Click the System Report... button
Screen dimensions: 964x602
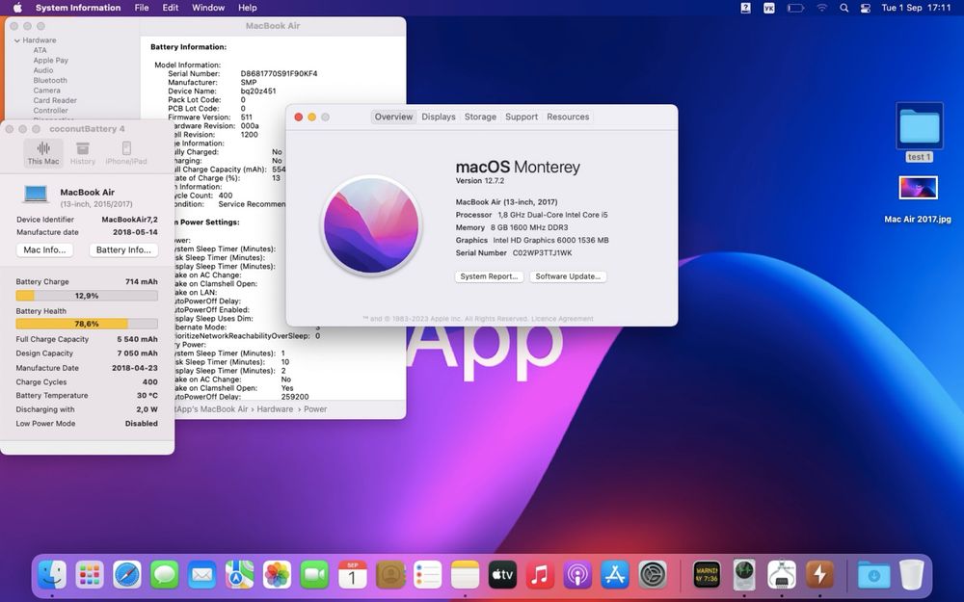(x=490, y=276)
